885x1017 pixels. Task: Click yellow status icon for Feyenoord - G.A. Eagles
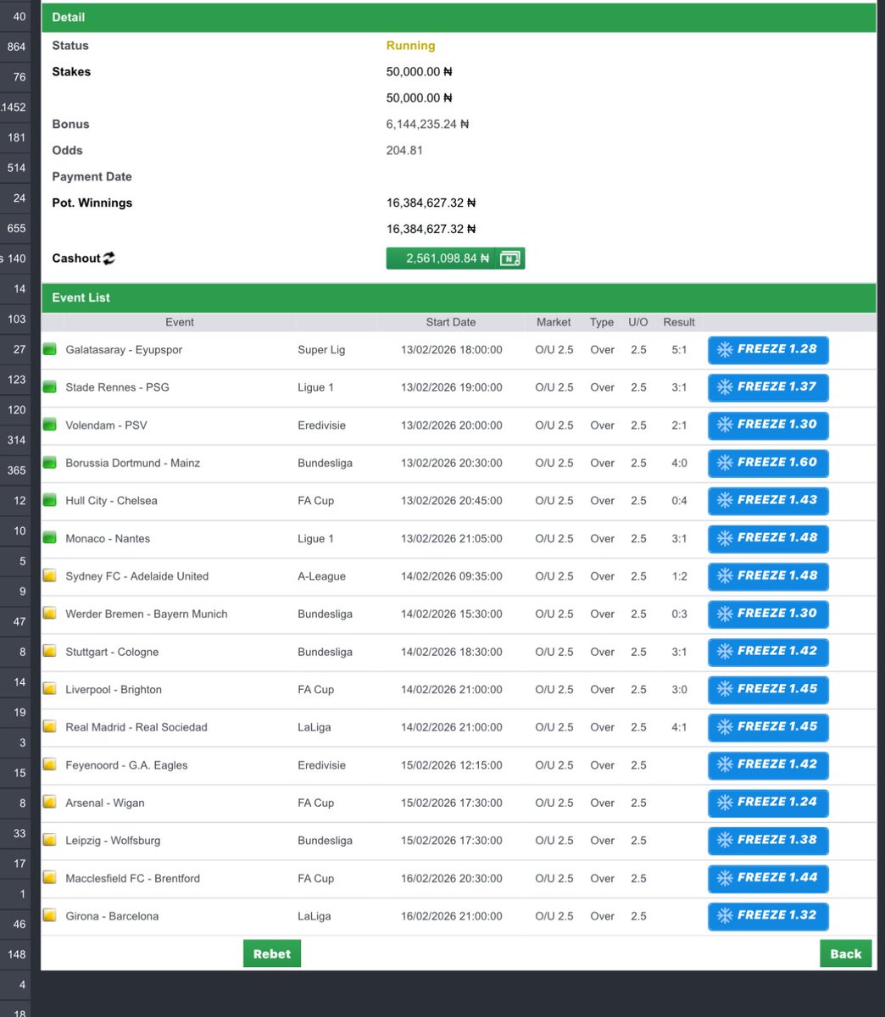coord(49,764)
